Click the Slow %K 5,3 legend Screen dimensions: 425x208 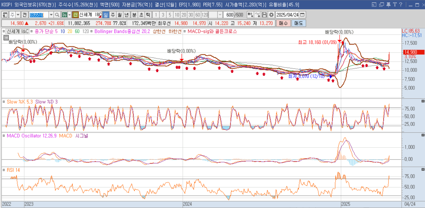[x=20, y=102]
